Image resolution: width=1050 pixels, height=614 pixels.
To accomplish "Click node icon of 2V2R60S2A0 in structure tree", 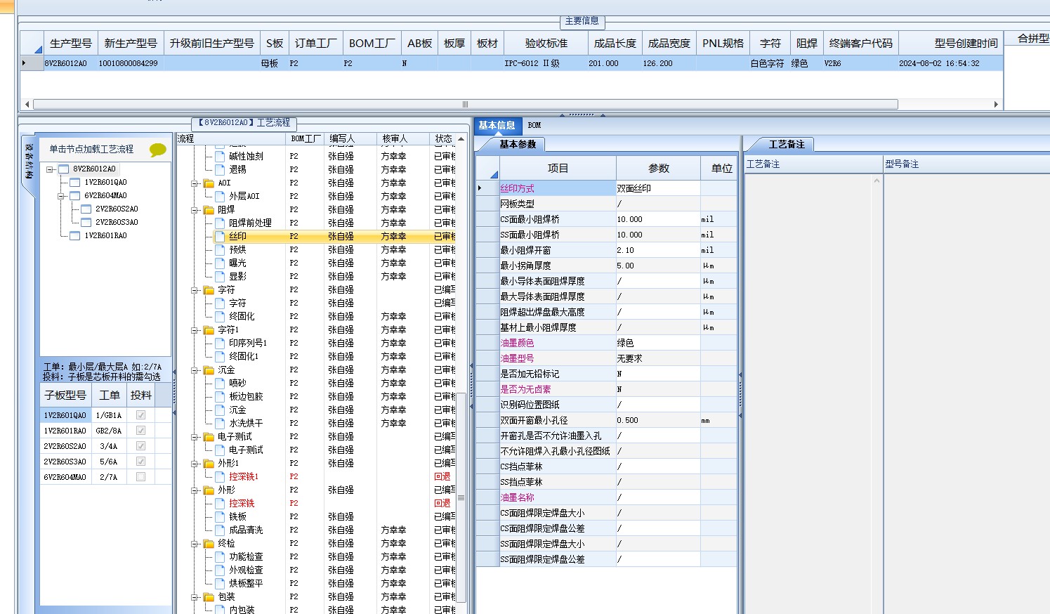I will (86, 209).
